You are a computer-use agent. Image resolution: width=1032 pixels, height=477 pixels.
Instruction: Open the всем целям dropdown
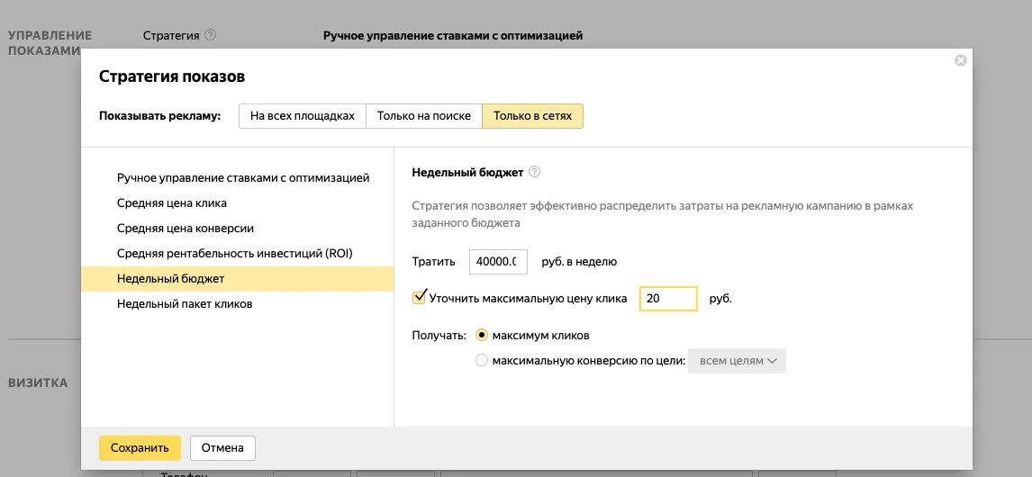click(x=737, y=361)
